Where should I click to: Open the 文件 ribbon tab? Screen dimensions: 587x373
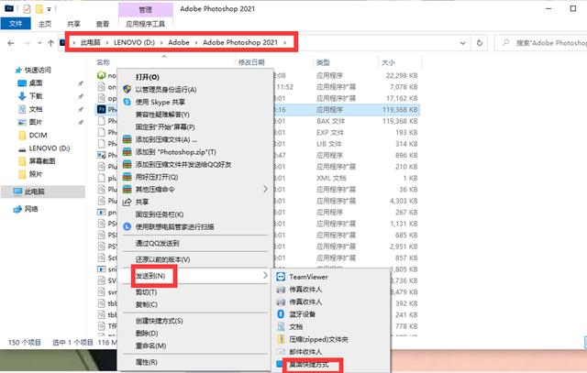[x=16, y=24]
